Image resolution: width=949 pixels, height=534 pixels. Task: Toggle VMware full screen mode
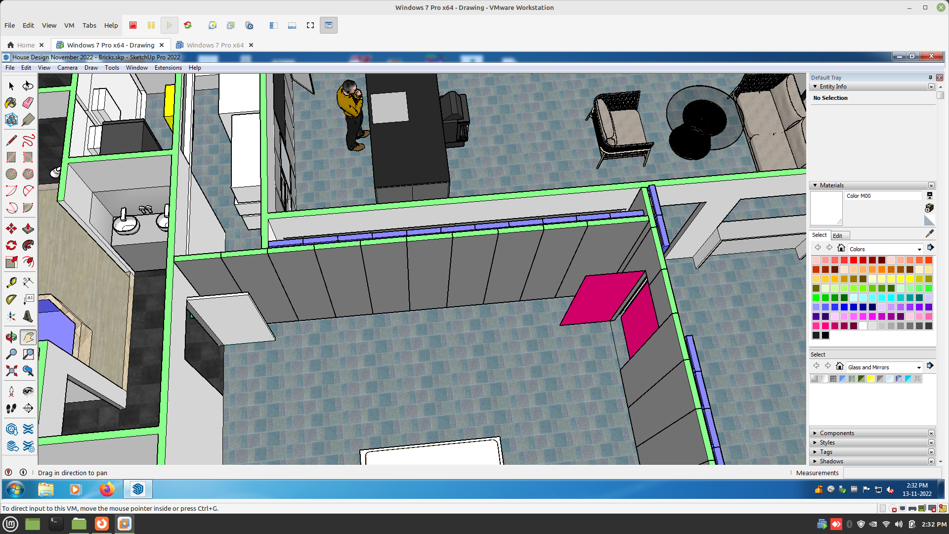[310, 25]
